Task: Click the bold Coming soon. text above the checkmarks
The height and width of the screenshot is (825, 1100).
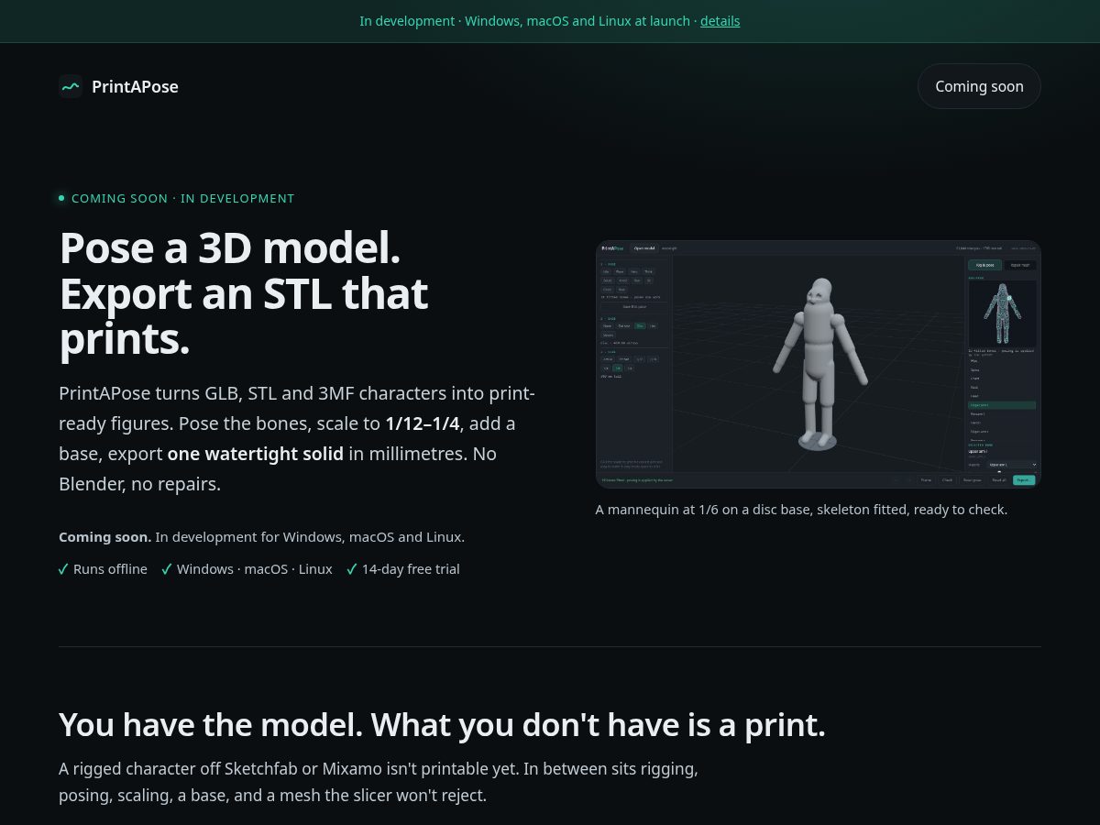Action: click(104, 537)
